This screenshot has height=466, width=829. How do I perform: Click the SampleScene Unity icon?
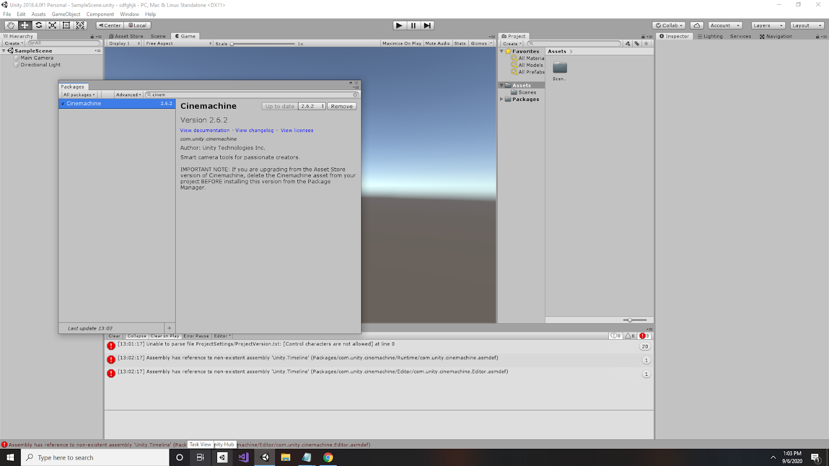point(10,51)
